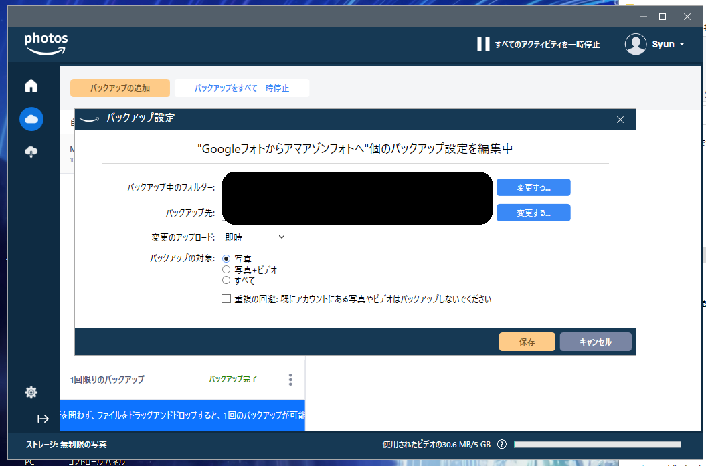This screenshot has width=706, height=466.
Task: Click バックアップをすべて一時停止 button
Action: (242, 88)
